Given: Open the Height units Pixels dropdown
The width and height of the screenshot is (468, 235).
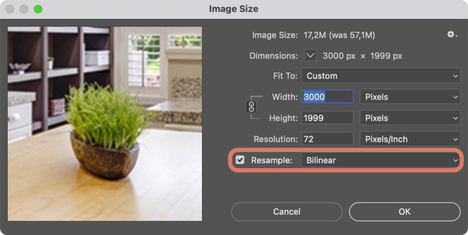Looking at the screenshot, I should click(x=410, y=118).
